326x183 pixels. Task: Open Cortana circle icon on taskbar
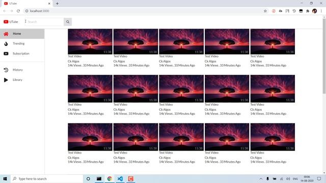click(88, 178)
